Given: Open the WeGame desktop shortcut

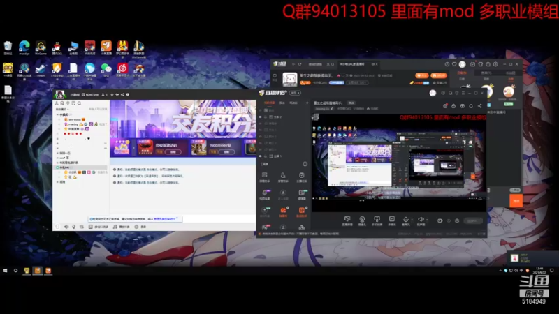Looking at the screenshot, I should pyautogui.click(x=41, y=47).
